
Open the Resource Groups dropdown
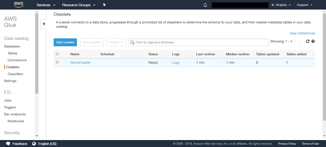79,5
